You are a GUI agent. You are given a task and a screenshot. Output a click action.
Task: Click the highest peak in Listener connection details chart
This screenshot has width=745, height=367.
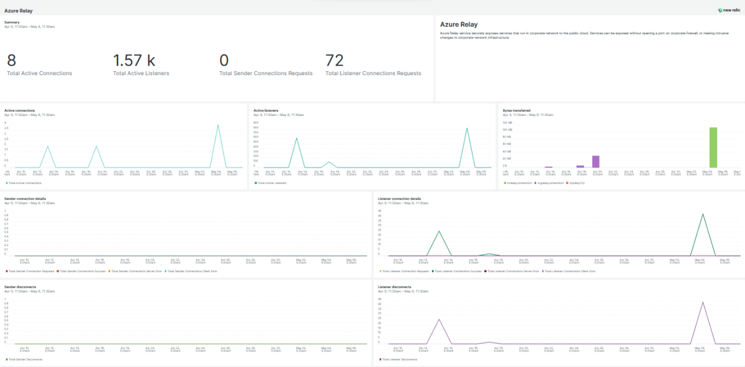[x=702, y=214]
